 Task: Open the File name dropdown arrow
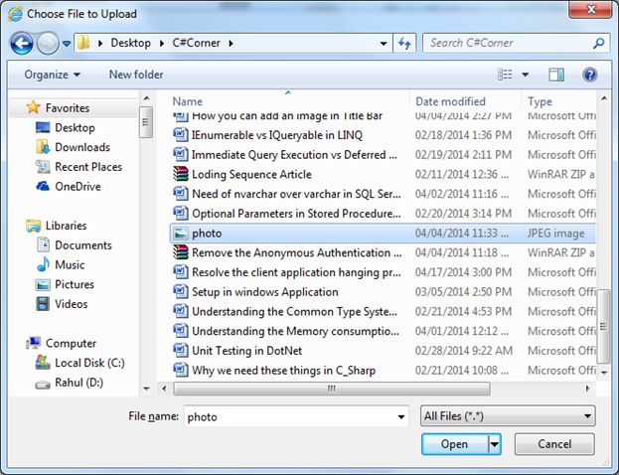tap(400, 417)
